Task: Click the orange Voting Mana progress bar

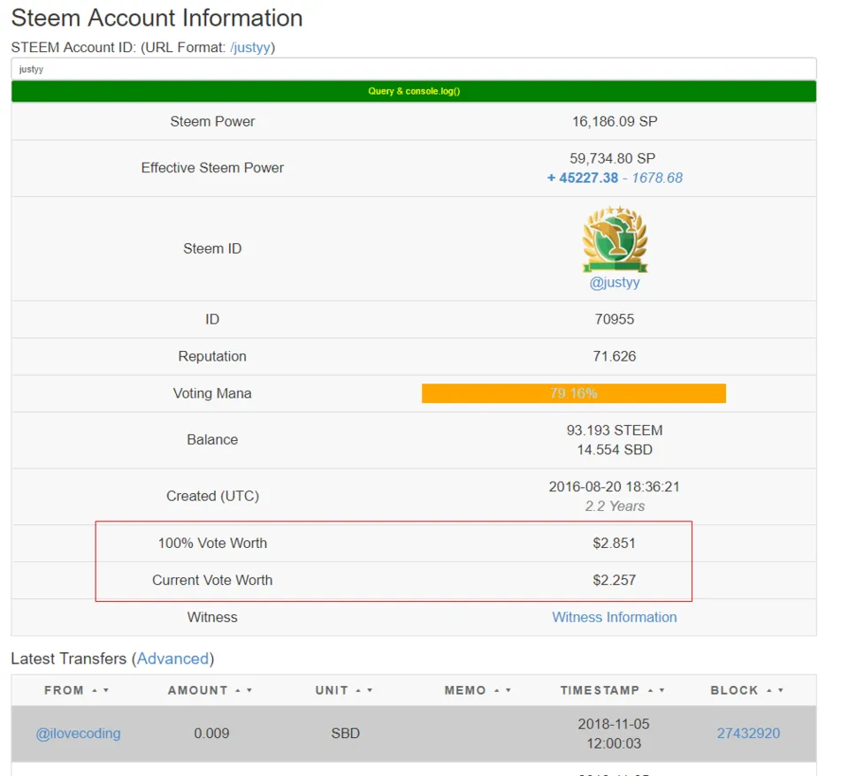Action: (573, 393)
